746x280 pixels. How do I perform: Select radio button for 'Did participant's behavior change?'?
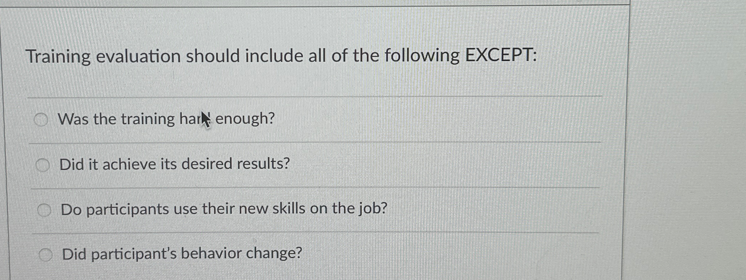tap(46, 254)
